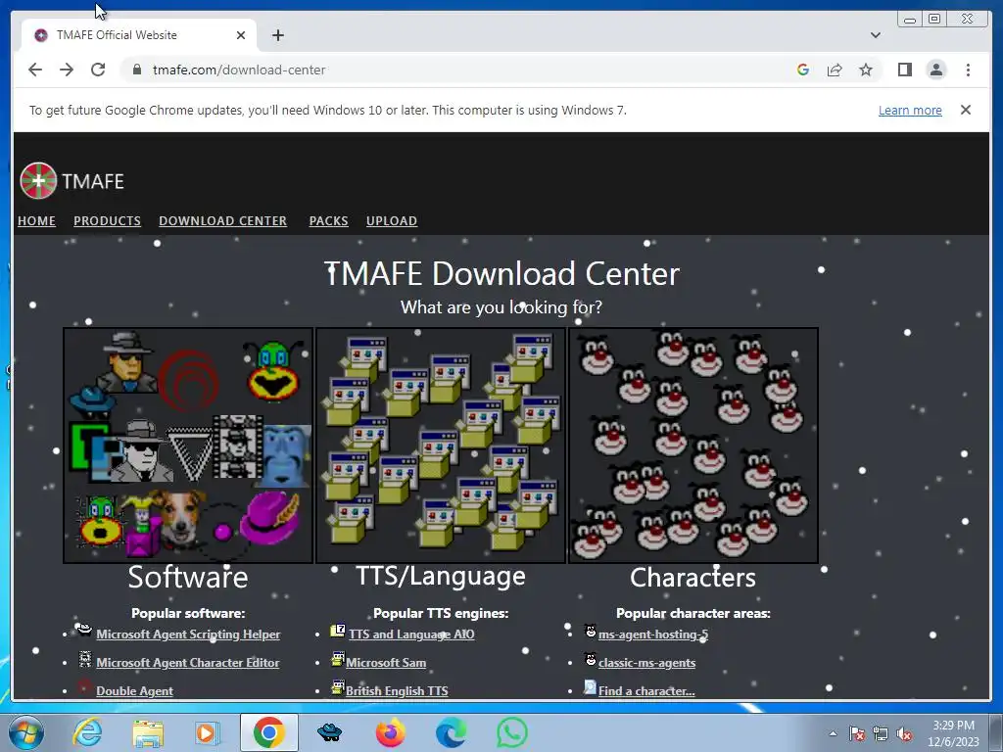Open Google search side icon in address bar

(803, 70)
